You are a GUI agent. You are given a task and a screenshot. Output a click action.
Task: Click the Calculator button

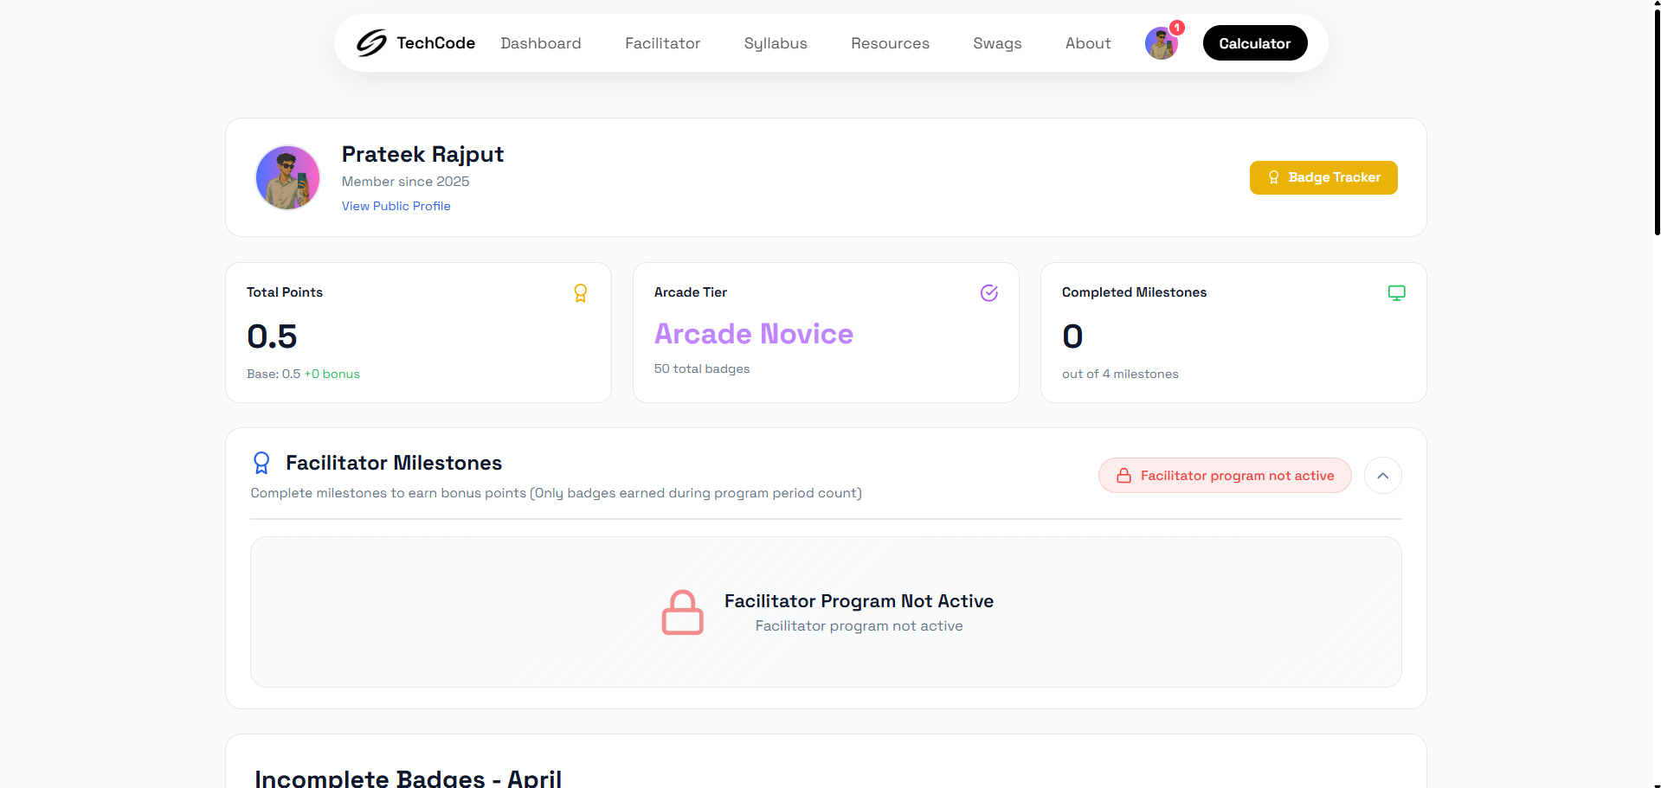click(x=1254, y=42)
